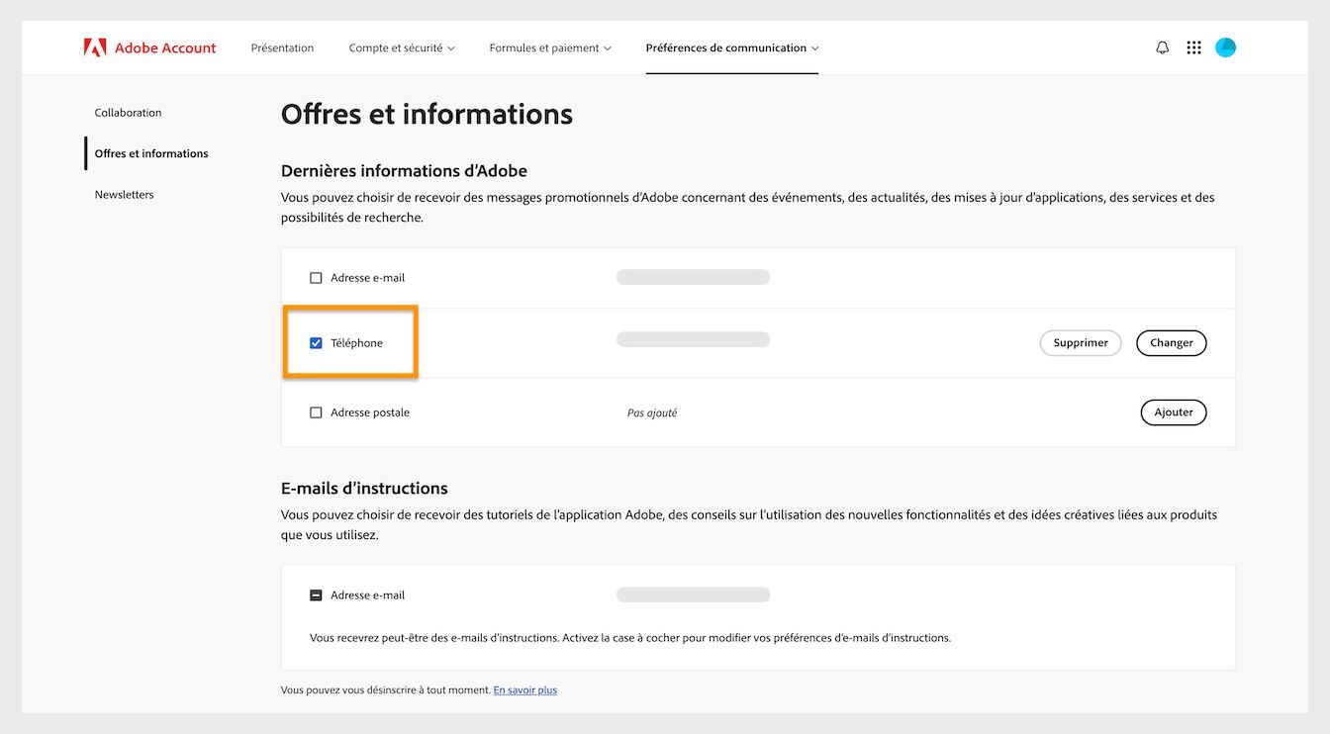
Task: Click the E-mails d'instructions heading
Action: (364, 489)
